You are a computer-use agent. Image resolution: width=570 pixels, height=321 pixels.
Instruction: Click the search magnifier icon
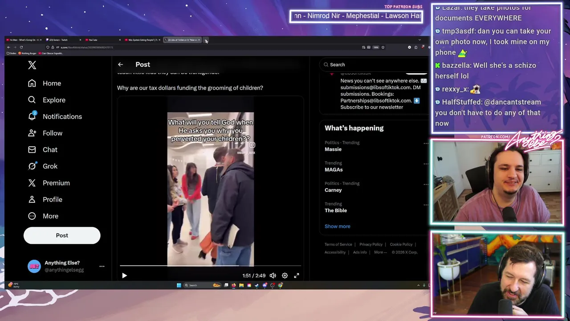326,65
